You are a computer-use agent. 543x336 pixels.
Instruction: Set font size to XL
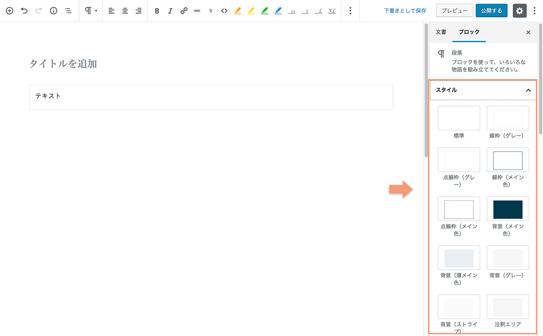[x=332, y=11]
